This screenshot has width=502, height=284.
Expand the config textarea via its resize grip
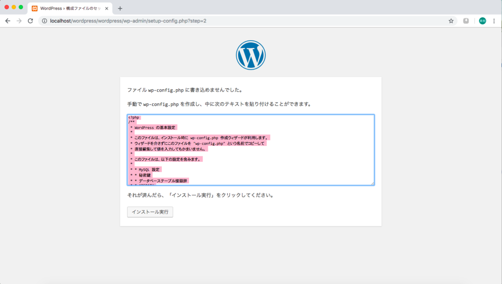(373, 182)
